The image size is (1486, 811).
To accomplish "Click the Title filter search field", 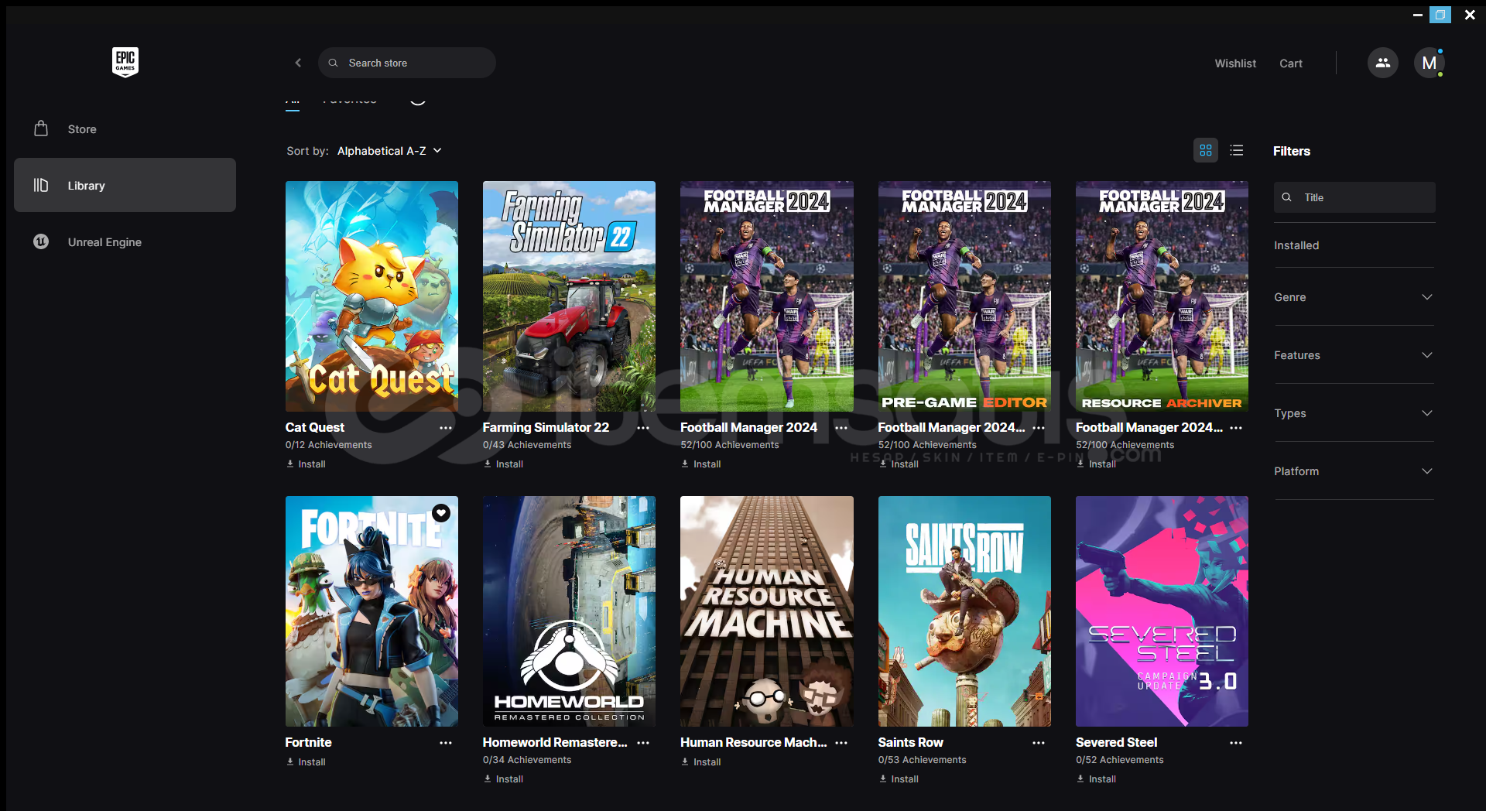I will coord(1354,197).
